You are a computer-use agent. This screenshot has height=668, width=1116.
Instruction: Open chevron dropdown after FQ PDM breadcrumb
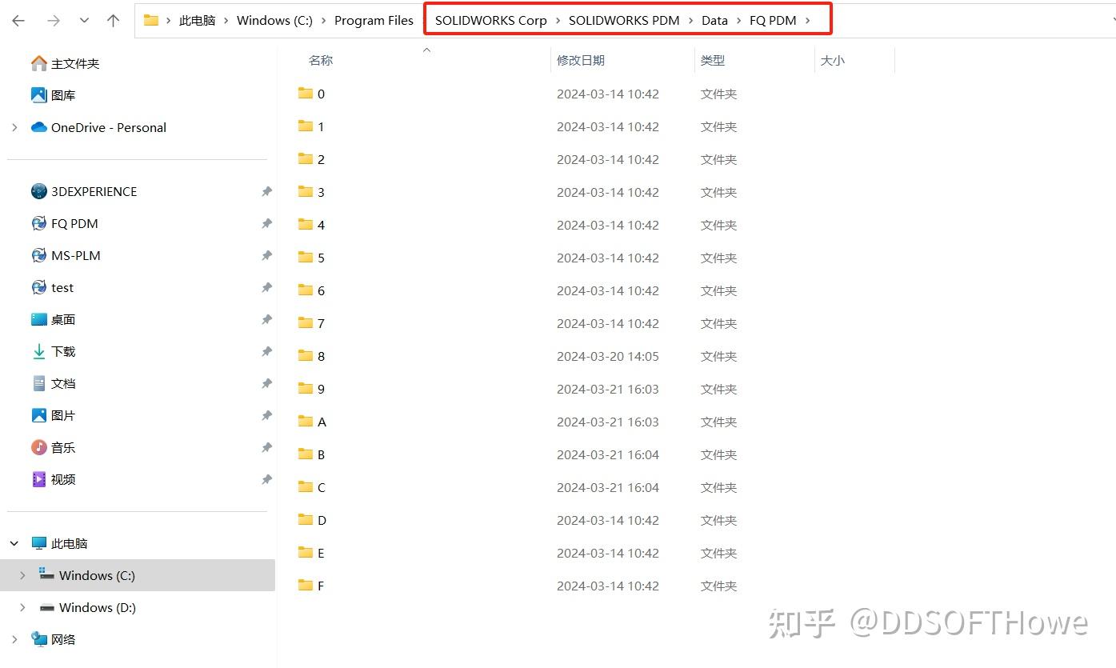(x=808, y=21)
